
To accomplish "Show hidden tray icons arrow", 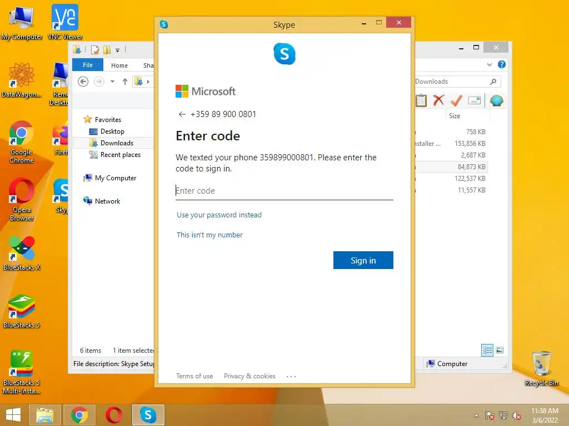I will pyautogui.click(x=476, y=415).
